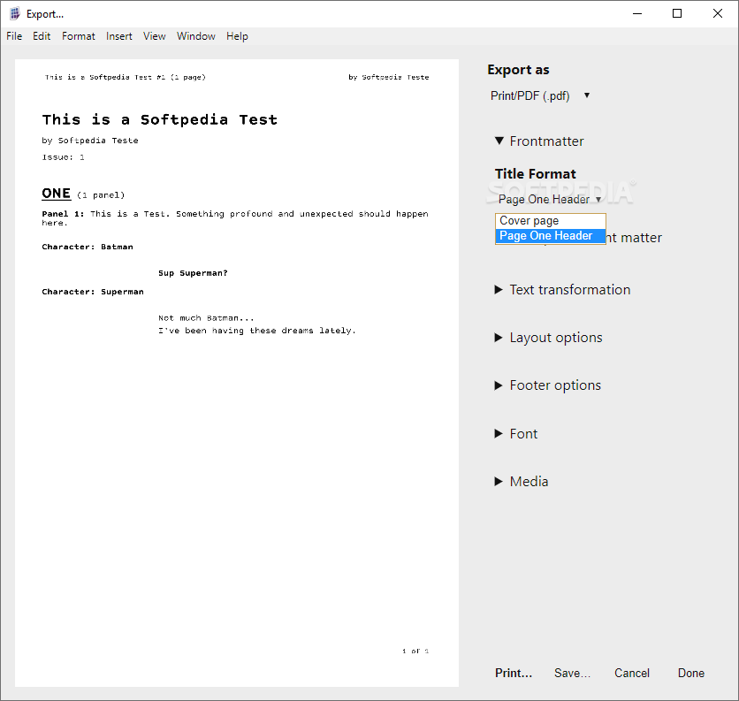Click the Export app icon in title bar

(x=15, y=13)
